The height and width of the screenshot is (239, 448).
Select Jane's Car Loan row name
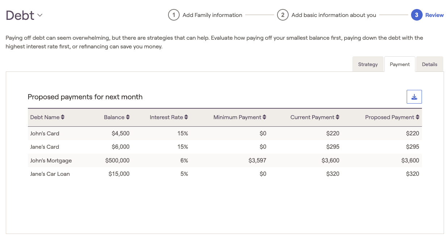pos(50,174)
